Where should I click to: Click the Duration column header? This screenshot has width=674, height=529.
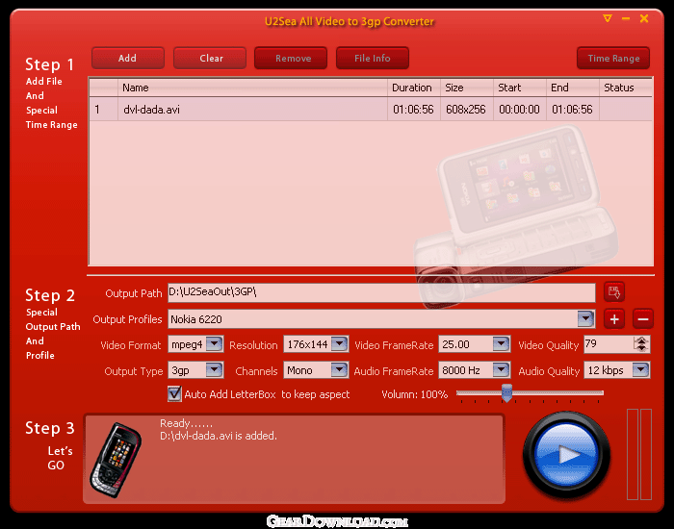pos(413,88)
